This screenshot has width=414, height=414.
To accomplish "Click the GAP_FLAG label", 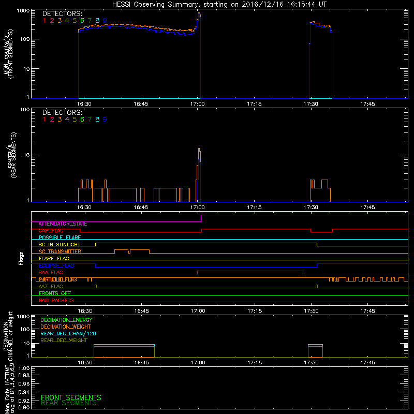I will pos(51,231).
